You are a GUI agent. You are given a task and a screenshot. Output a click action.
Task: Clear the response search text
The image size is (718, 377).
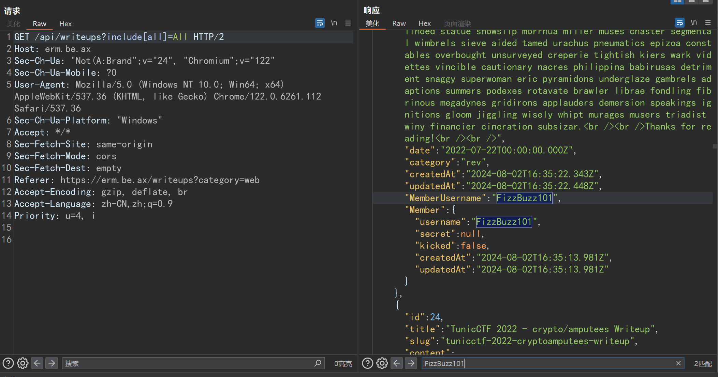pyautogui.click(x=678, y=363)
